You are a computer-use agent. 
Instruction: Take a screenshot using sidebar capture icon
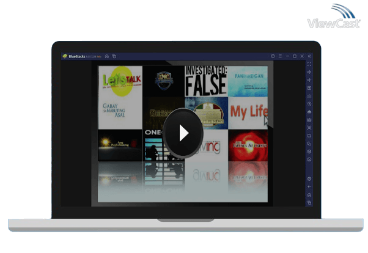click(x=309, y=128)
